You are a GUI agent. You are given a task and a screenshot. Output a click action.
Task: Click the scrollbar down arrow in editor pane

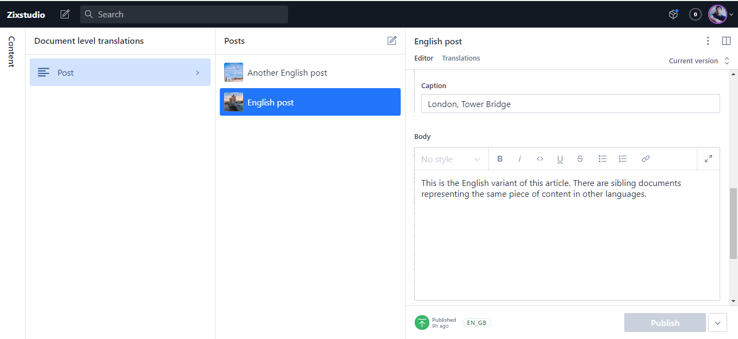[x=734, y=301]
